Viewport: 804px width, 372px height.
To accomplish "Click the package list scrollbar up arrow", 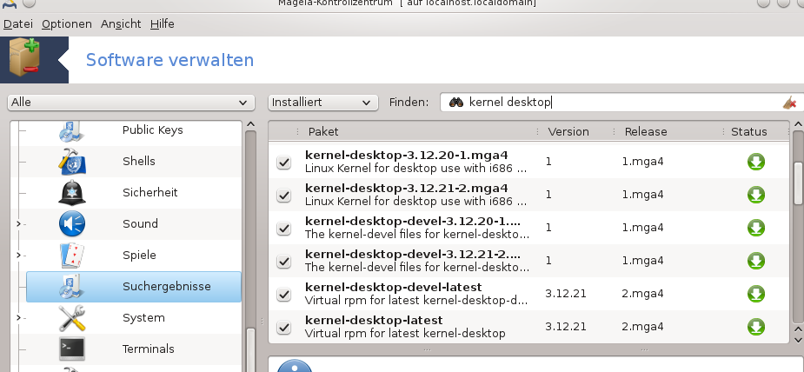I will [798, 124].
